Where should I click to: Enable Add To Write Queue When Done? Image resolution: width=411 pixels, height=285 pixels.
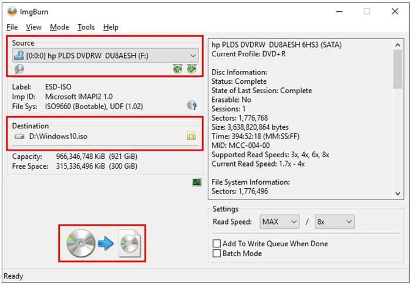pos(217,243)
